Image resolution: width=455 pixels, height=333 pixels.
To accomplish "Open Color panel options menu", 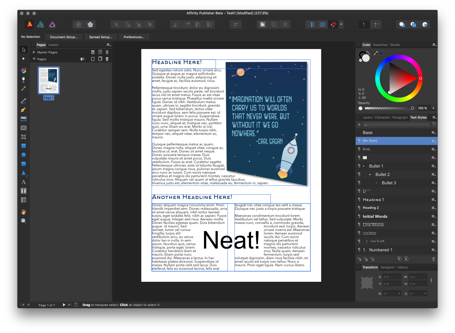I will tap(435, 45).
